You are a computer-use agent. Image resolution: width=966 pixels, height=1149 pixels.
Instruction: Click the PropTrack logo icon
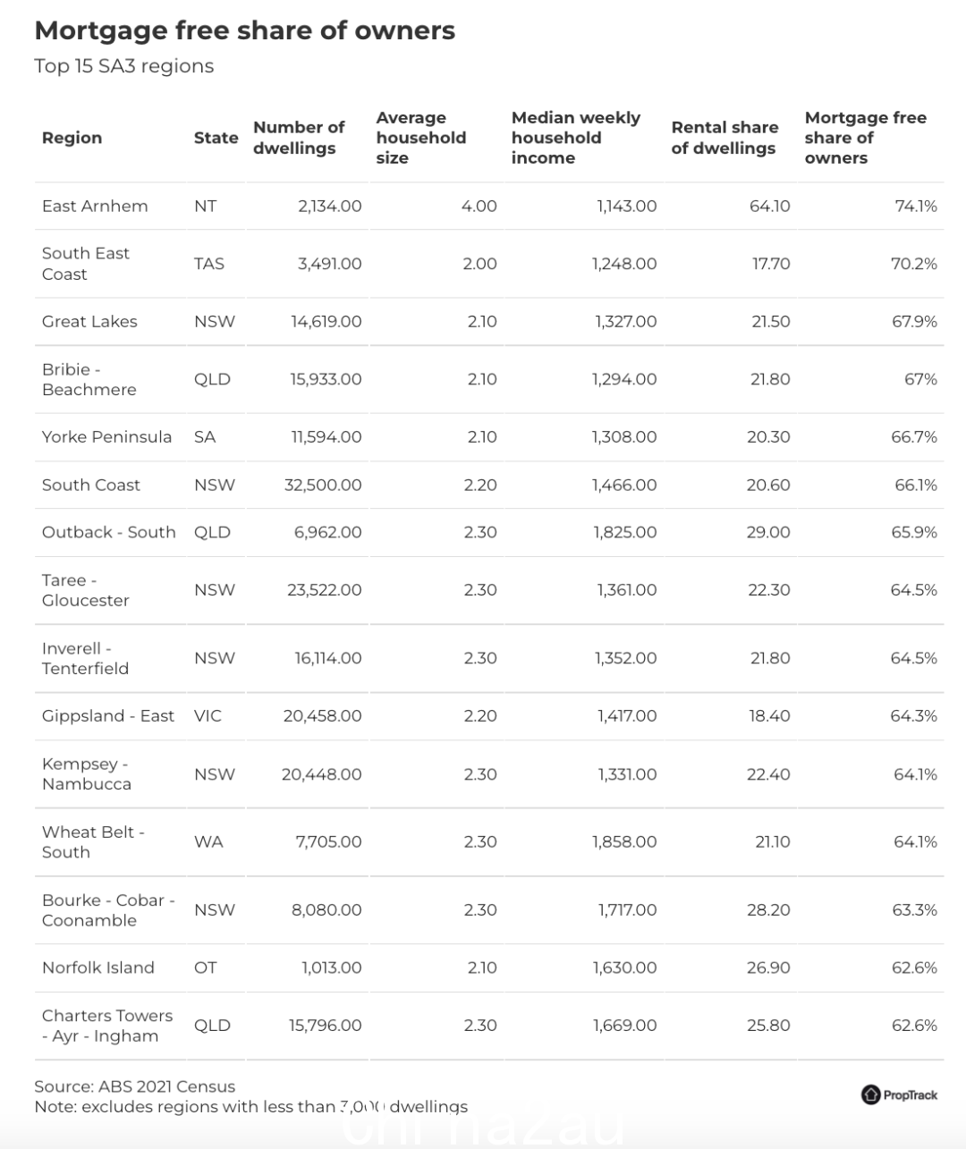coord(870,1094)
